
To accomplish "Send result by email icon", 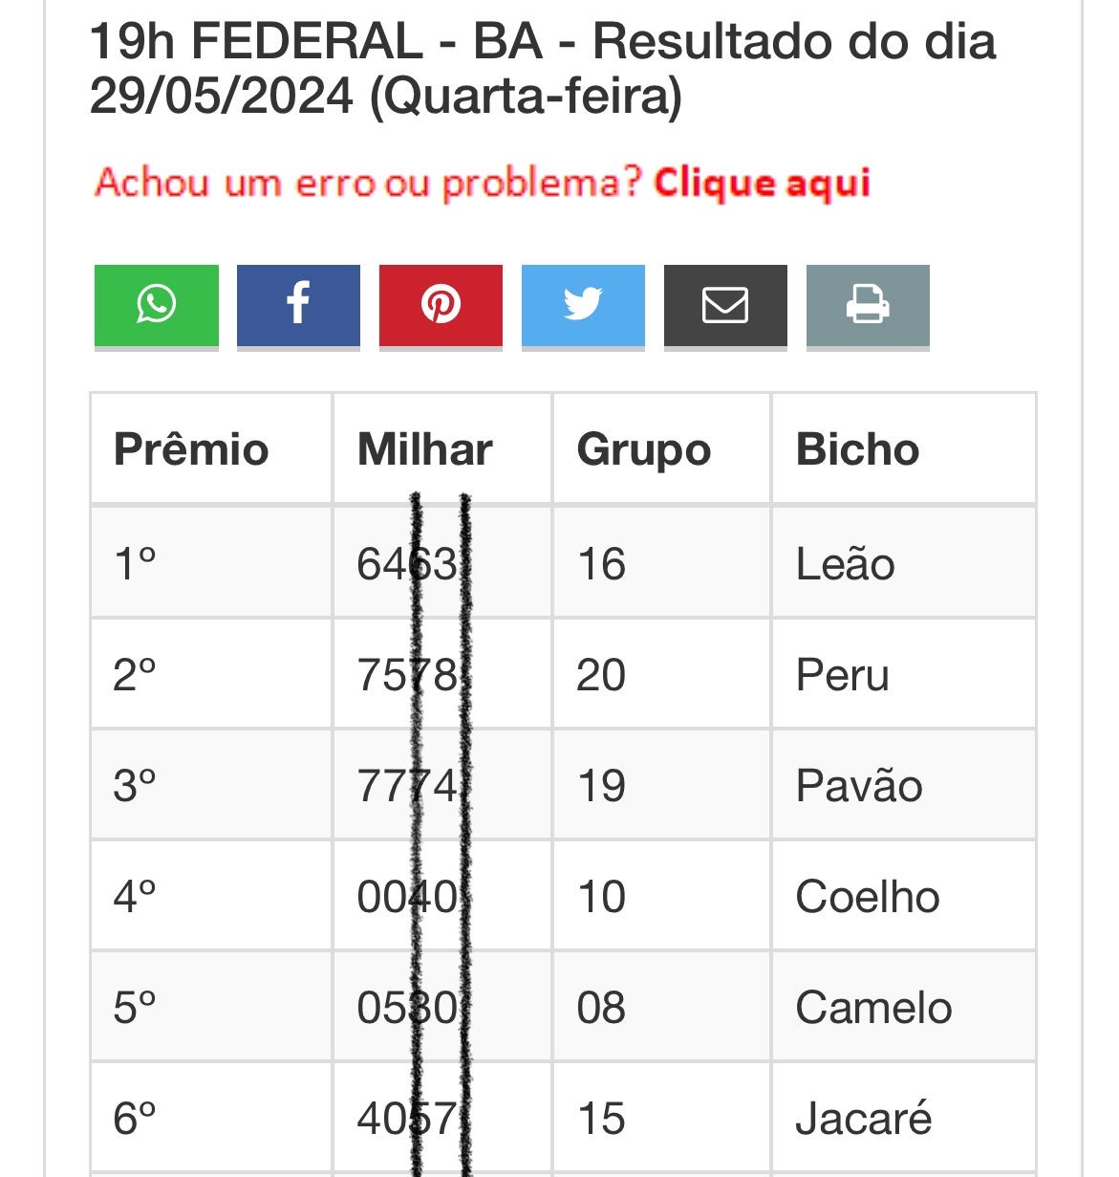I will point(725,305).
